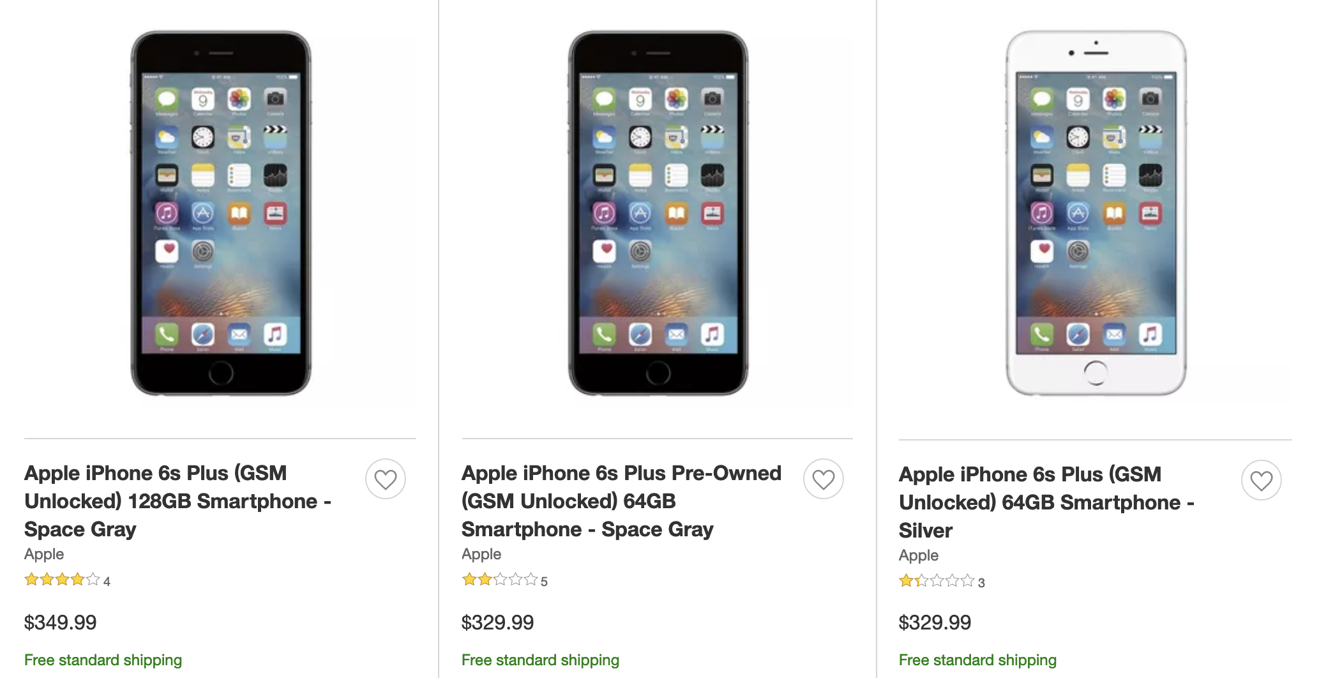The width and height of the screenshot is (1319, 678).
Task: Click Free standard shipping under the $349.99 iPhone
Action: point(103,660)
